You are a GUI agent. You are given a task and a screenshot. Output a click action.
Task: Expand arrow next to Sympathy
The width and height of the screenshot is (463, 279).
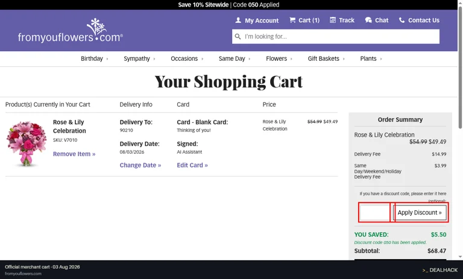tap(154, 59)
